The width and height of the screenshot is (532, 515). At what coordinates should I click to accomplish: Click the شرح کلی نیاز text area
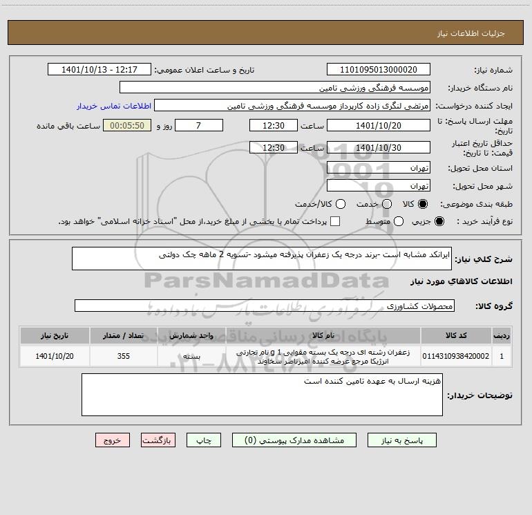[x=262, y=259]
